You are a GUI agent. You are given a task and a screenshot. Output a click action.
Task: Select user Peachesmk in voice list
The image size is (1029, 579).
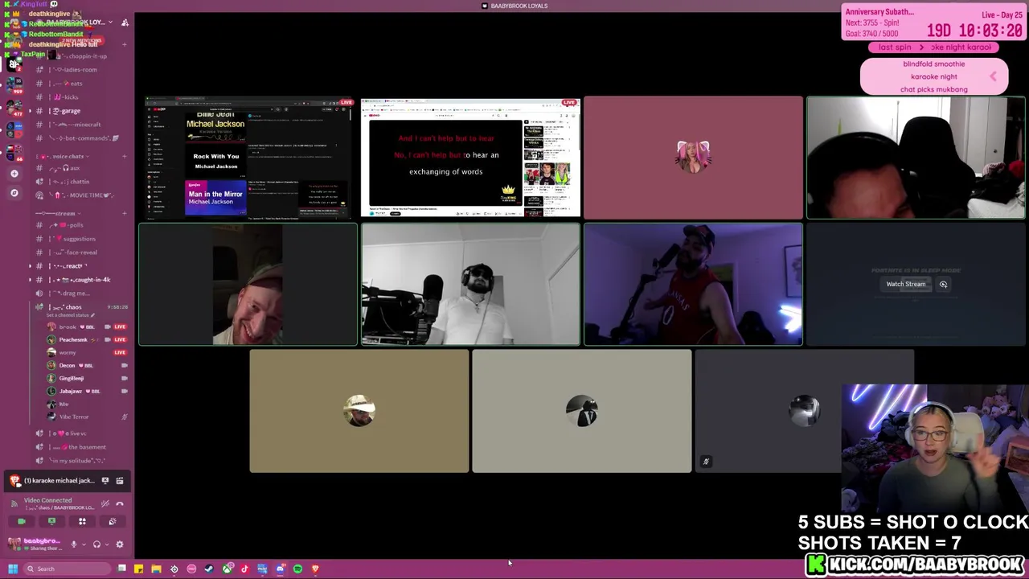[87, 339]
